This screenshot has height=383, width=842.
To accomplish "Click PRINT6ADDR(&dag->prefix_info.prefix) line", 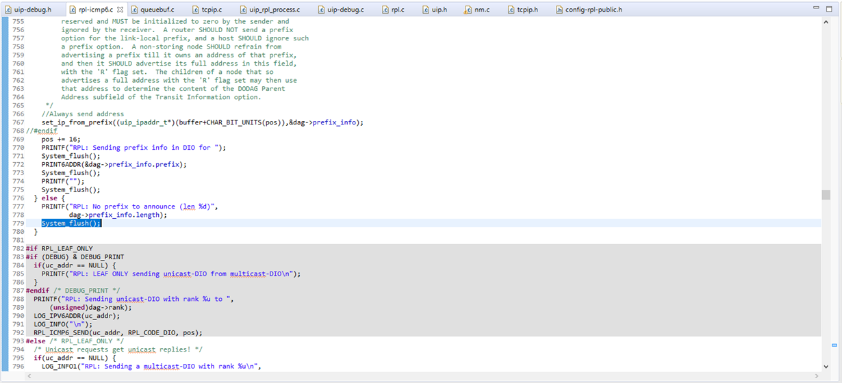I will point(114,164).
